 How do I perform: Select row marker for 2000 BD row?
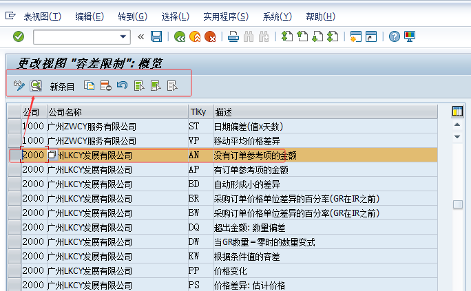[14, 184]
